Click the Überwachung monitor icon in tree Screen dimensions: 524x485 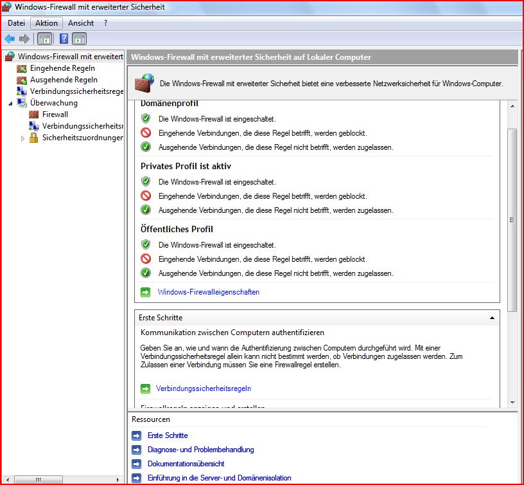(x=22, y=103)
